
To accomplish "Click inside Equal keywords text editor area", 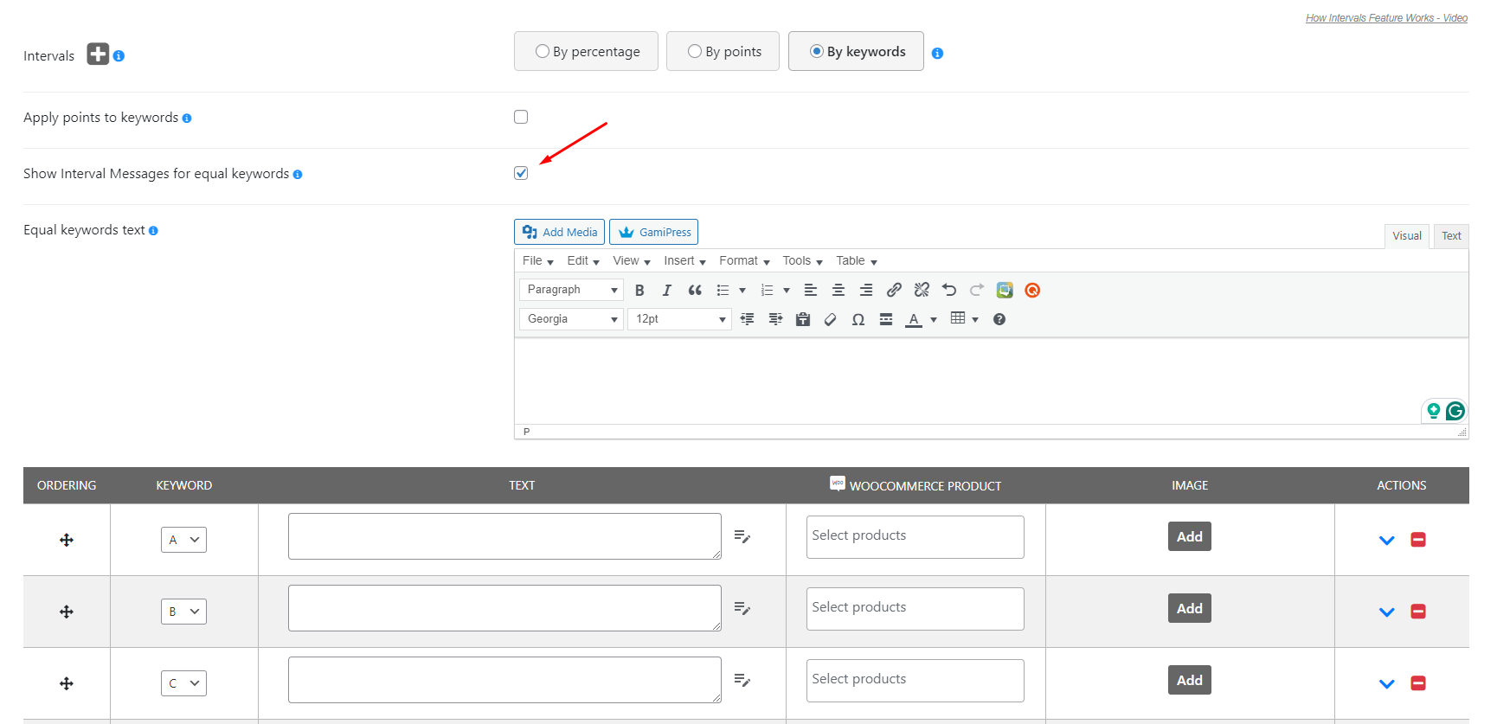I will pyautogui.click(x=991, y=381).
